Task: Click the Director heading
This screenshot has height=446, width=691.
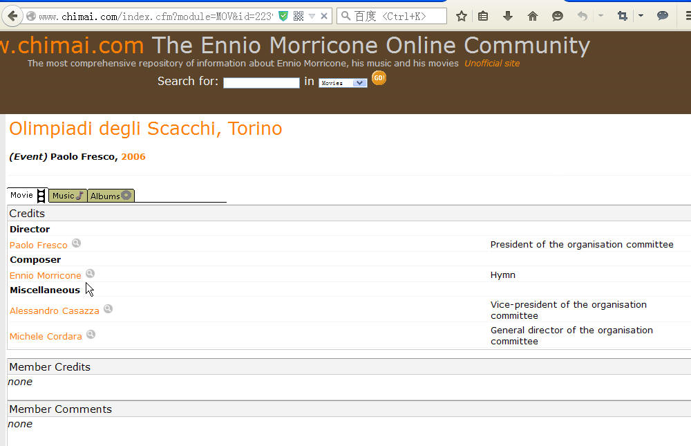Action: pyautogui.click(x=30, y=229)
